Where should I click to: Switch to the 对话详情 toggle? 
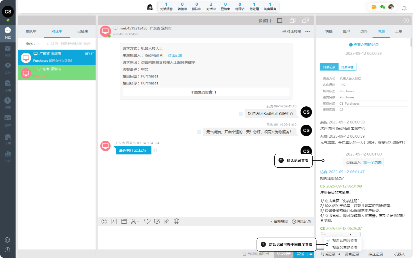click(347, 67)
